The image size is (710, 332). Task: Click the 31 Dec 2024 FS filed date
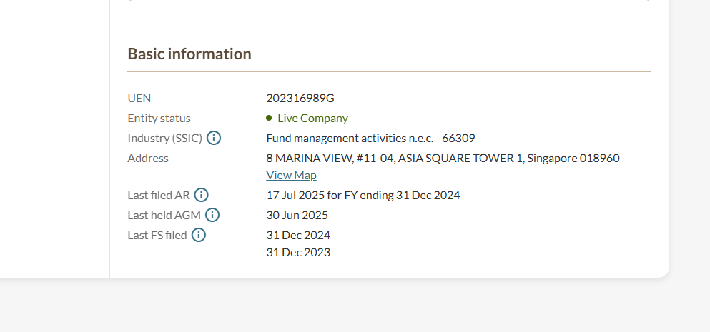tap(298, 235)
